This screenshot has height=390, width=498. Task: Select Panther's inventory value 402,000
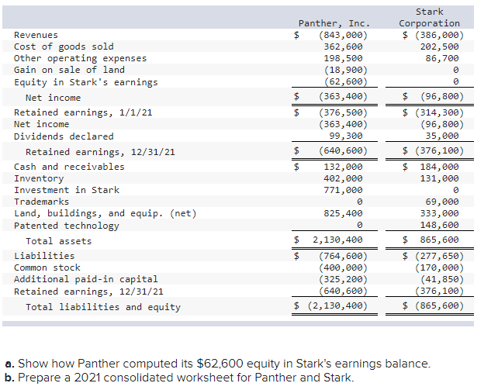[x=343, y=178]
